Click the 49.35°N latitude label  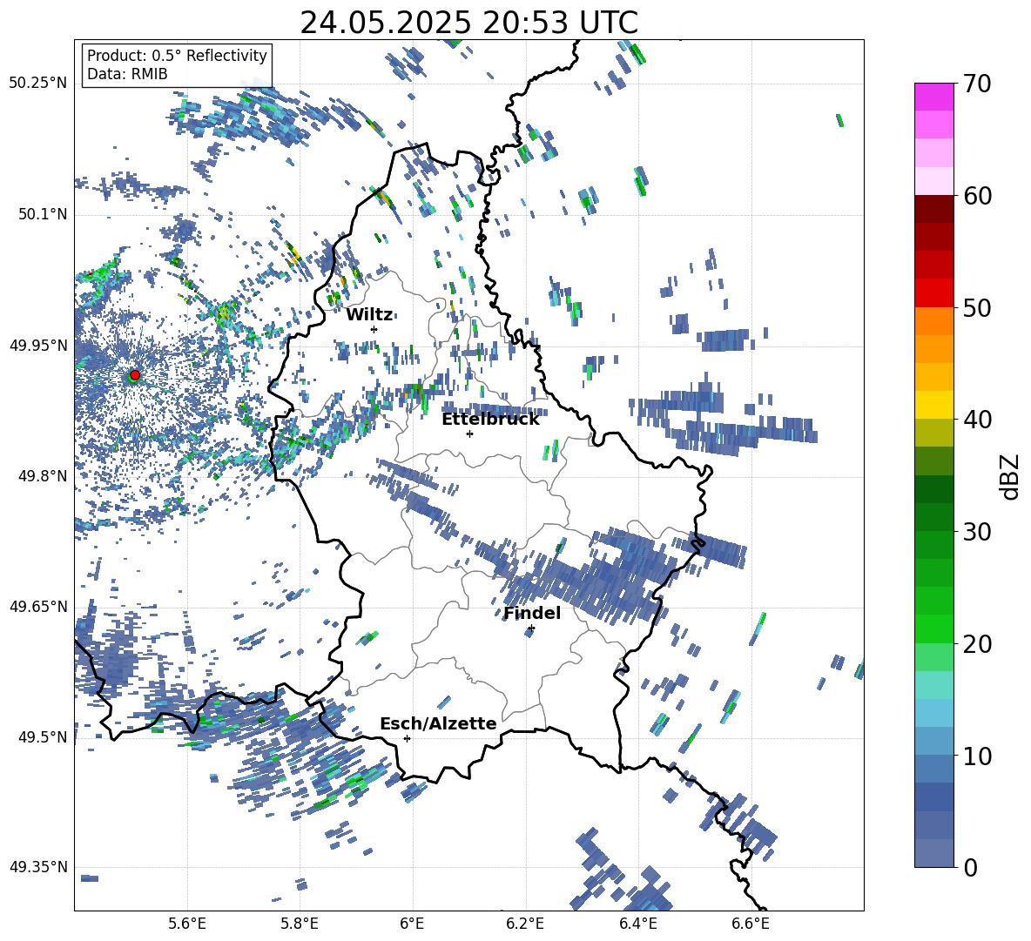[x=37, y=867]
